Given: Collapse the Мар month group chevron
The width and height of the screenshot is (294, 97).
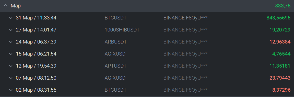Looking at the screenshot, I should pyautogui.click(x=6, y=6).
